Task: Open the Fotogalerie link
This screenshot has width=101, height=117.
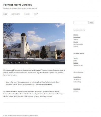Action: (77, 89)
